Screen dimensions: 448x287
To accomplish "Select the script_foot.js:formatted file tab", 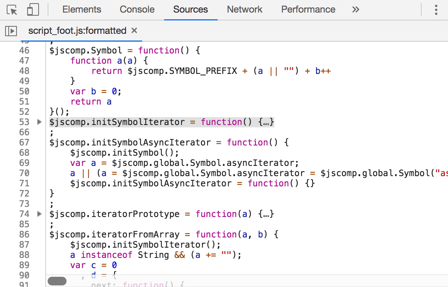I will (77, 31).
